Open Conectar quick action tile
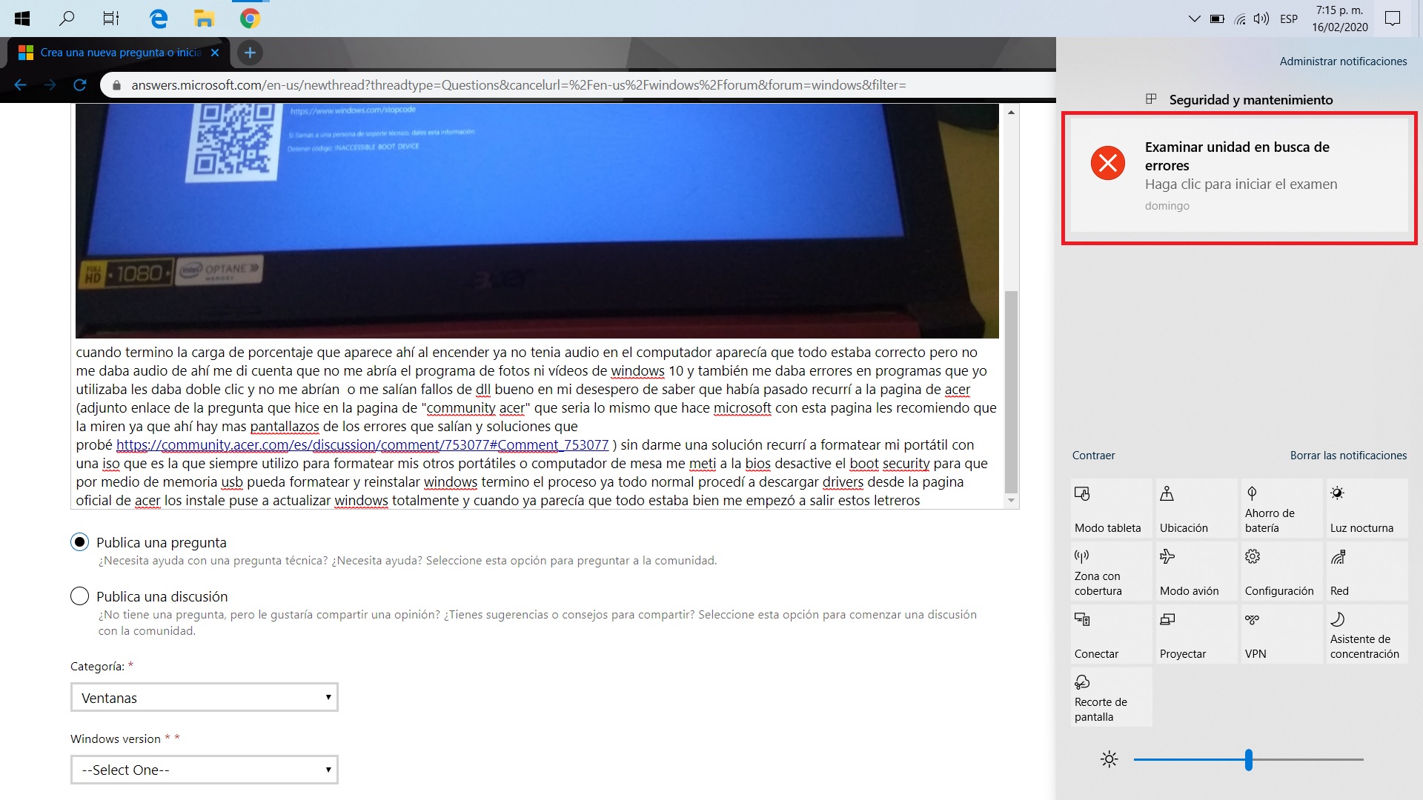1423x800 pixels. pos(1111,634)
